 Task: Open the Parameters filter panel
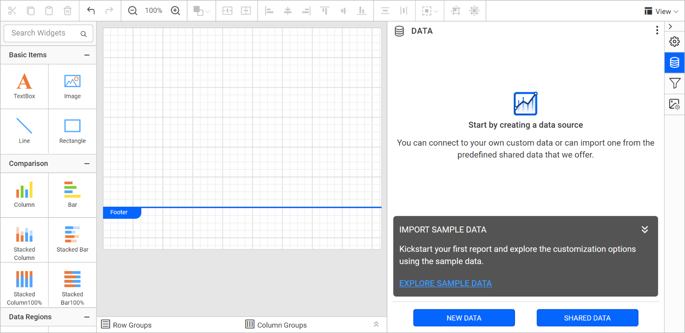674,83
